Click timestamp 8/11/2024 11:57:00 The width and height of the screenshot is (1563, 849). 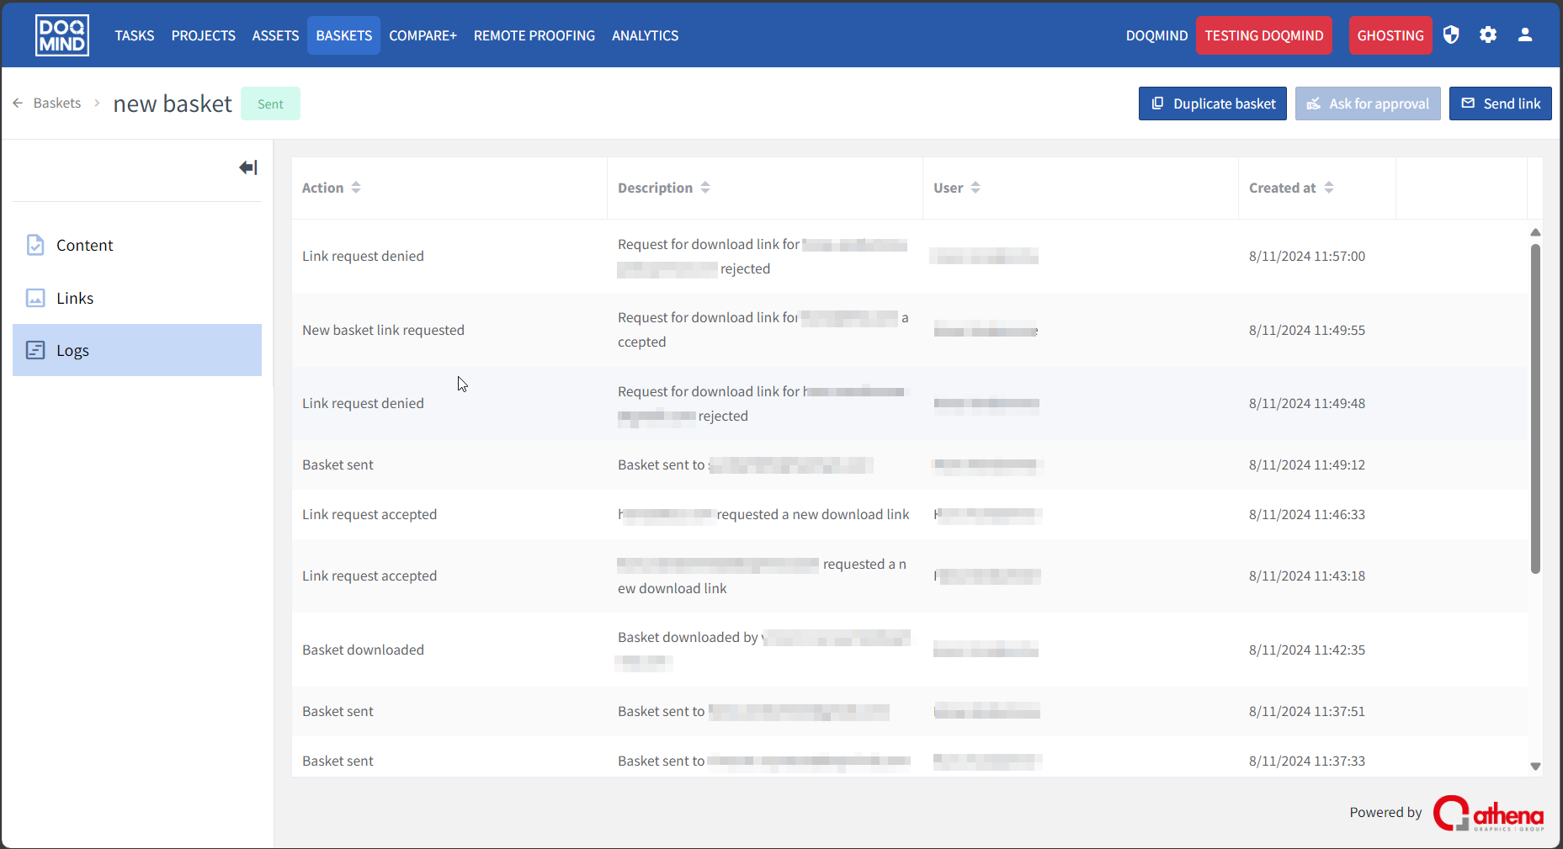point(1307,256)
